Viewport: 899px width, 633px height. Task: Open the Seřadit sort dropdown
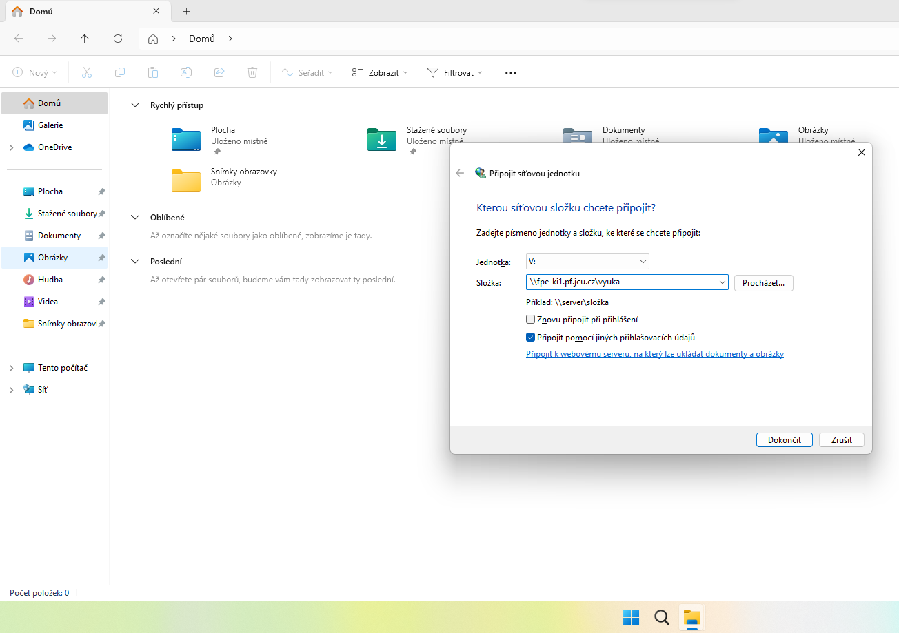307,72
